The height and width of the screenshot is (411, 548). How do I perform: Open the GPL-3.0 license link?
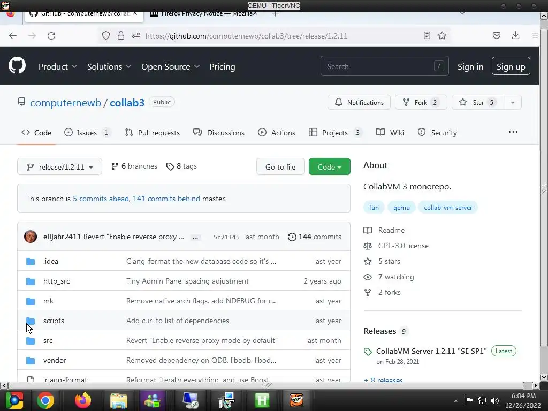(404, 246)
